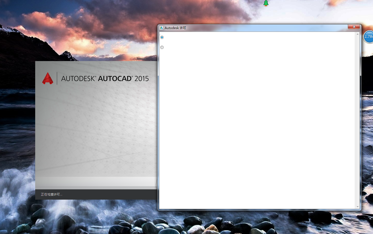Select the second unchecked radio button in the license dialog
Image resolution: width=373 pixels, height=234 pixels.
click(162, 47)
